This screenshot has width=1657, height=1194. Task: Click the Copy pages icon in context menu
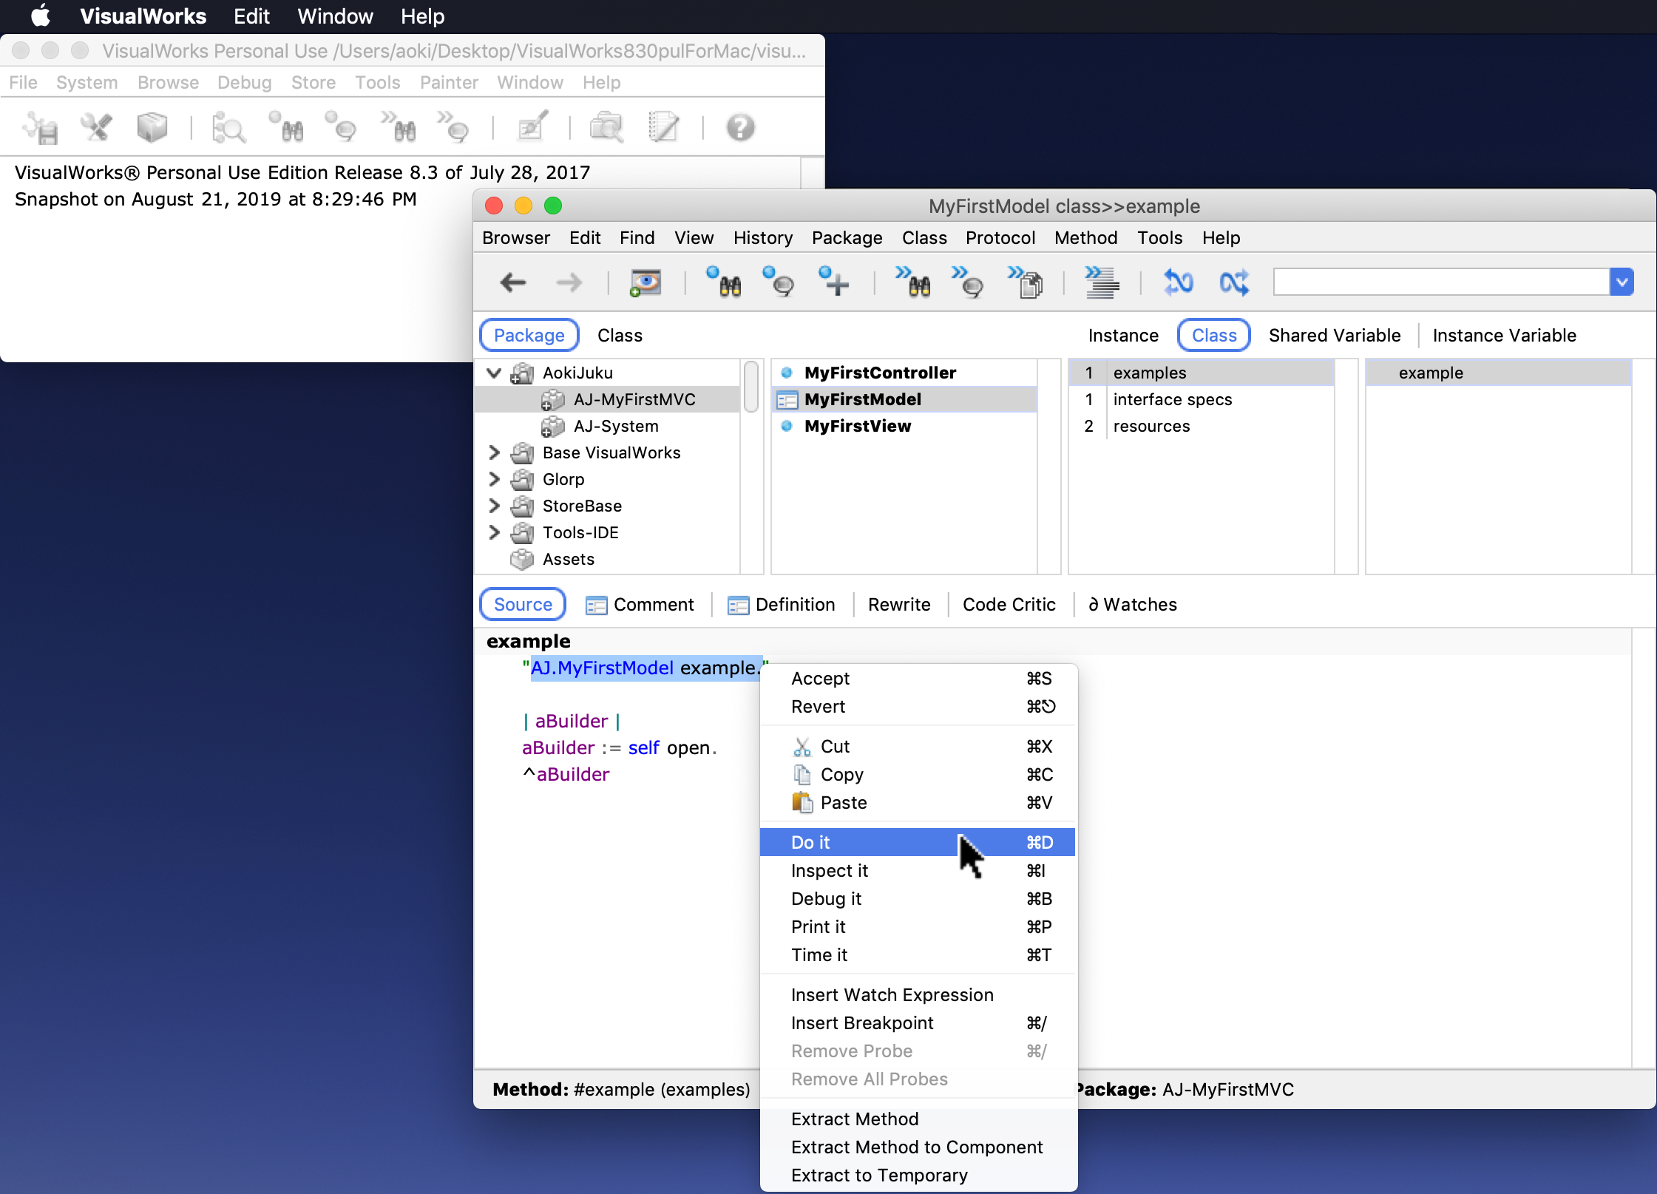pyautogui.click(x=802, y=775)
